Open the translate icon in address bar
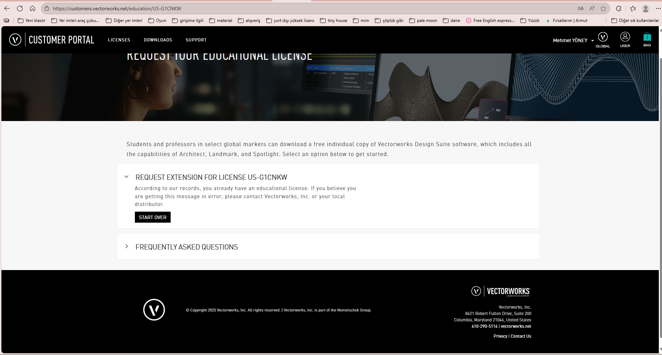The height and width of the screenshot is (355, 662). (x=580, y=8)
